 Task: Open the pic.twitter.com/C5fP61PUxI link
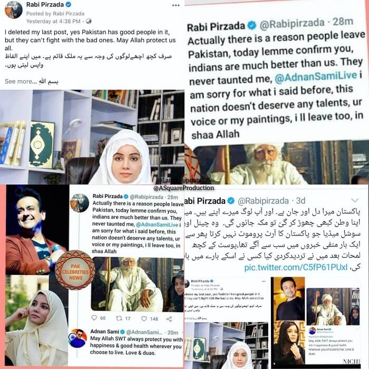click(296, 268)
